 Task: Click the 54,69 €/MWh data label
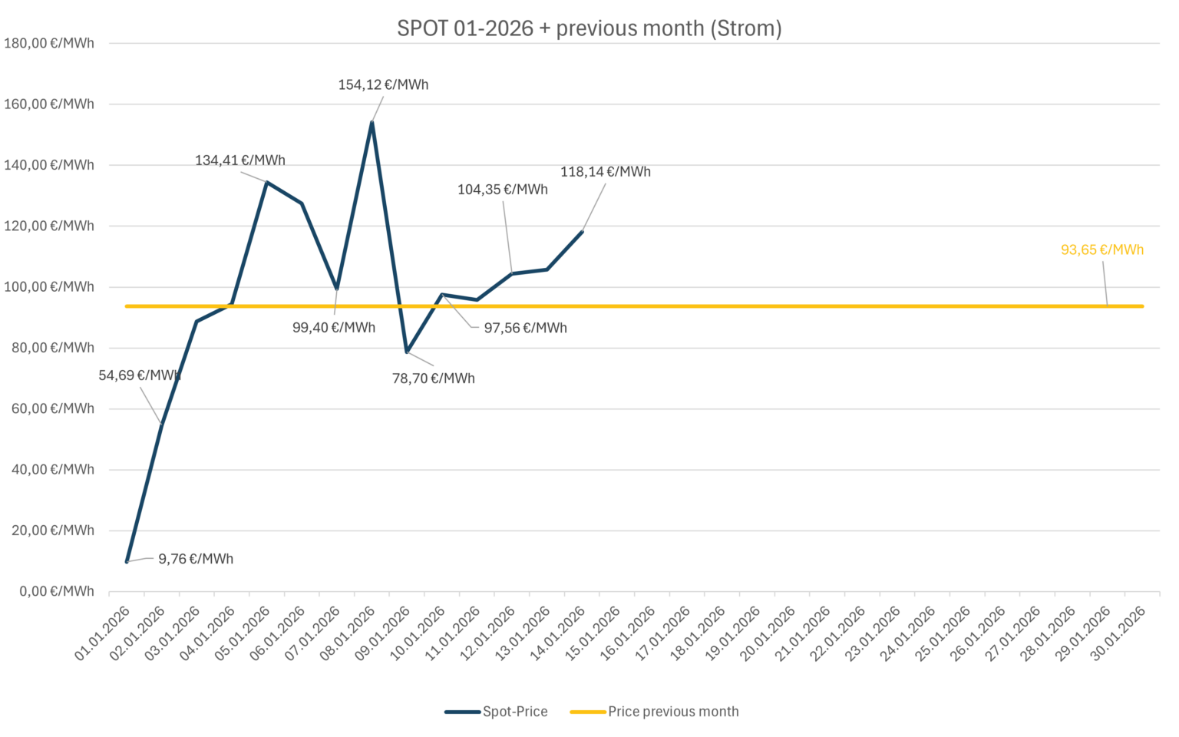pyautogui.click(x=139, y=375)
